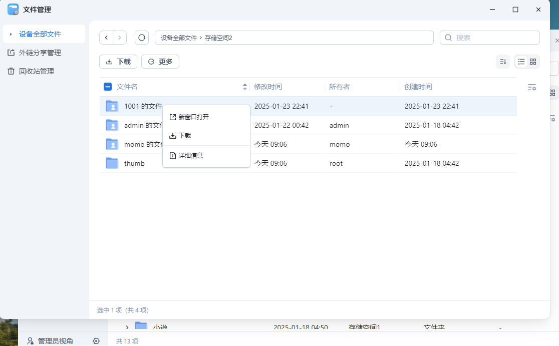
Task: Click the 共 13 项 status text in background window
Action: click(x=127, y=341)
